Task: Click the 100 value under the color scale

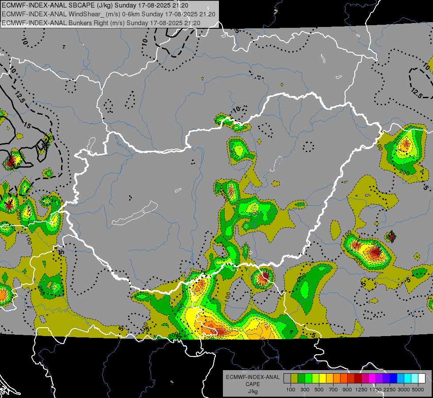Action: 291,390
